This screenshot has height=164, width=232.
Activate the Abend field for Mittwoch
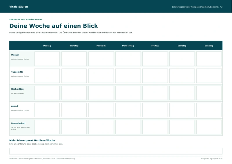click(x=101, y=110)
